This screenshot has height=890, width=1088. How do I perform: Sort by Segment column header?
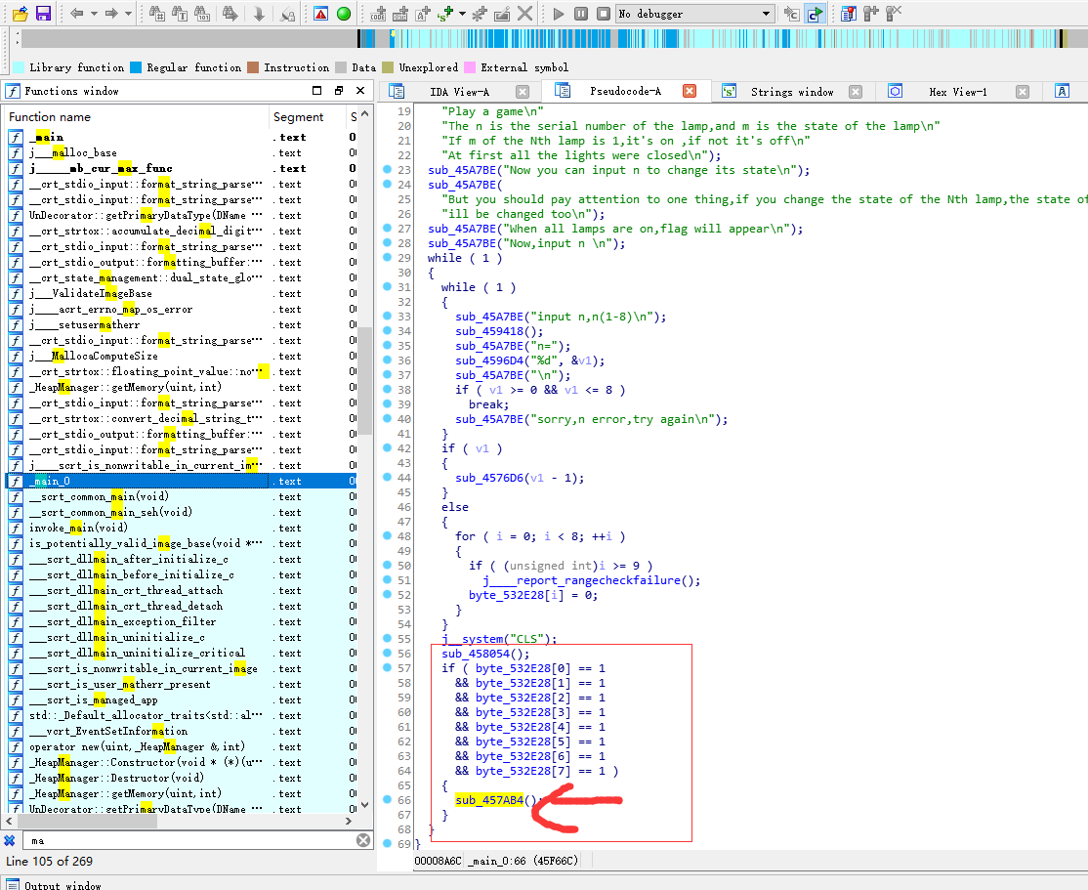(x=307, y=117)
